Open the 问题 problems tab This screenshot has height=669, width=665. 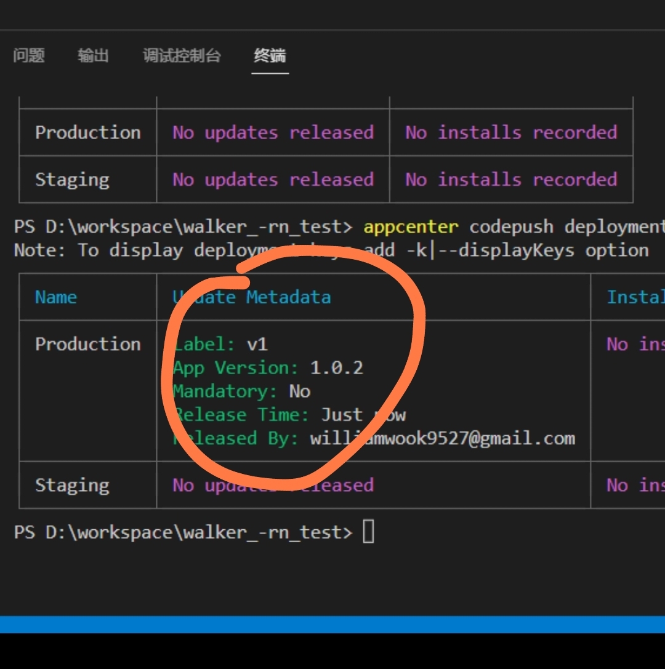pos(29,56)
